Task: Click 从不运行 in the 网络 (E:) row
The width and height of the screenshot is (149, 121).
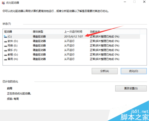Action: pos(69,45)
